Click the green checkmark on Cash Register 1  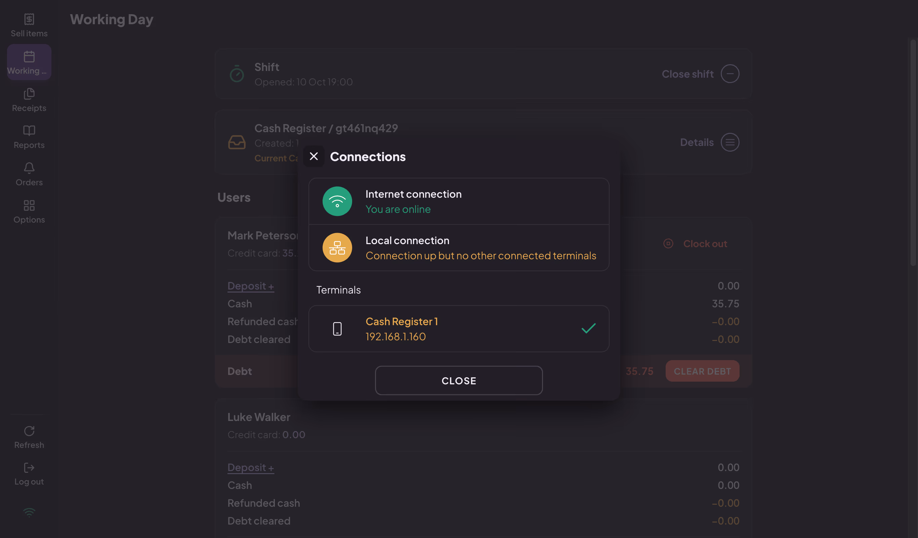588,329
